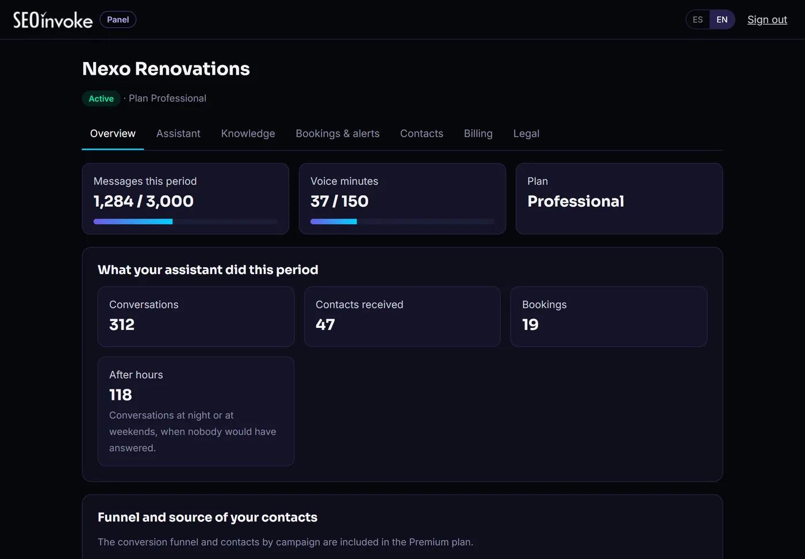Image resolution: width=805 pixels, height=559 pixels.
Task: Click the Bookings count 19
Action: 530,325
